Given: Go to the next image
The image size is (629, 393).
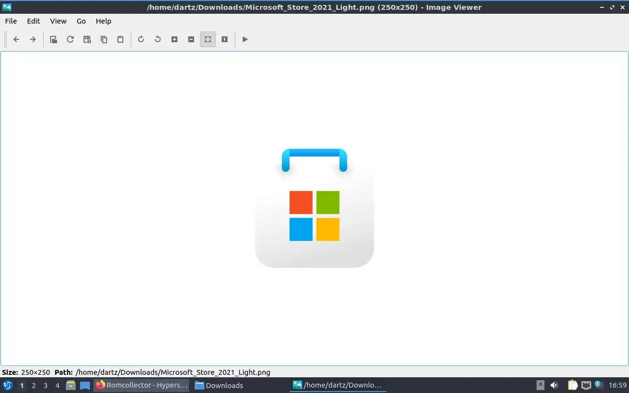Looking at the screenshot, I should click(x=33, y=39).
